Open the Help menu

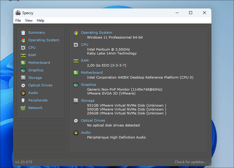(x=40, y=20)
